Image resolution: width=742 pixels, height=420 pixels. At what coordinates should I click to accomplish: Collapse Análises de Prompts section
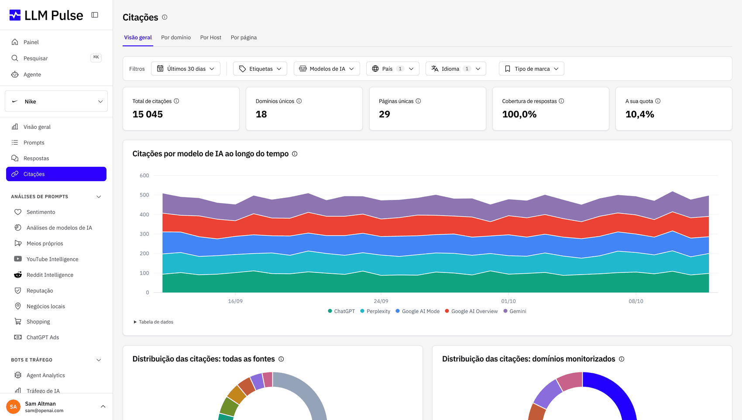click(x=99, y=196)
